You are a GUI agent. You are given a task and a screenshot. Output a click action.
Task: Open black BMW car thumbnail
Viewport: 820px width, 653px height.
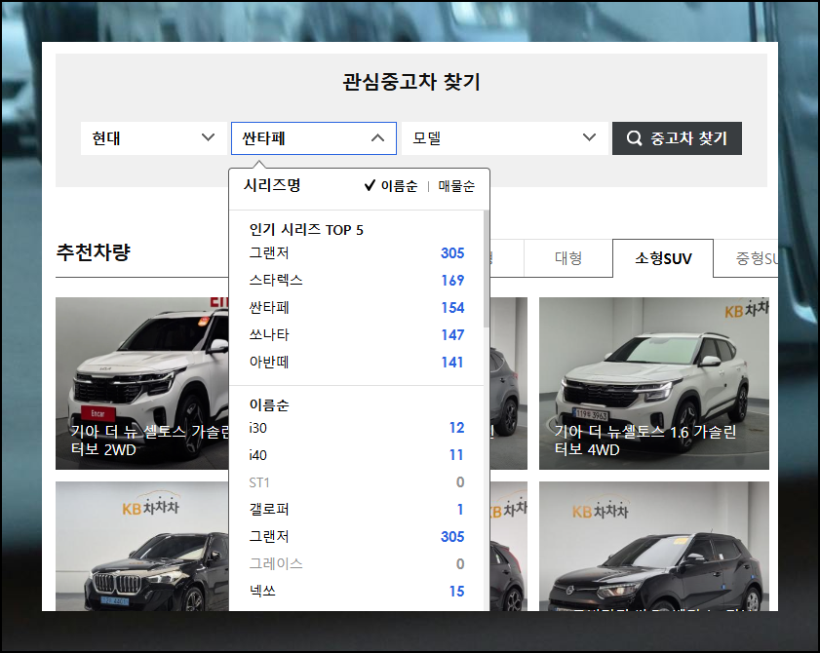tap(142, 546)
